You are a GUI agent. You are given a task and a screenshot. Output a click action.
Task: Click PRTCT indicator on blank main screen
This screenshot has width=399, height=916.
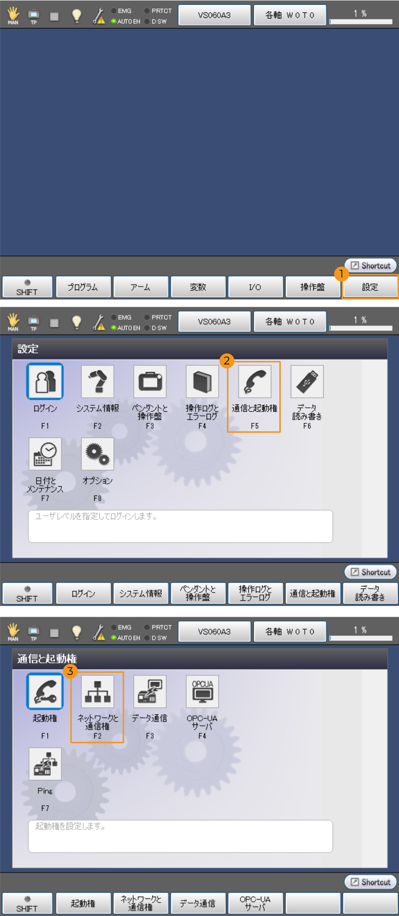(x=158, y=11)
